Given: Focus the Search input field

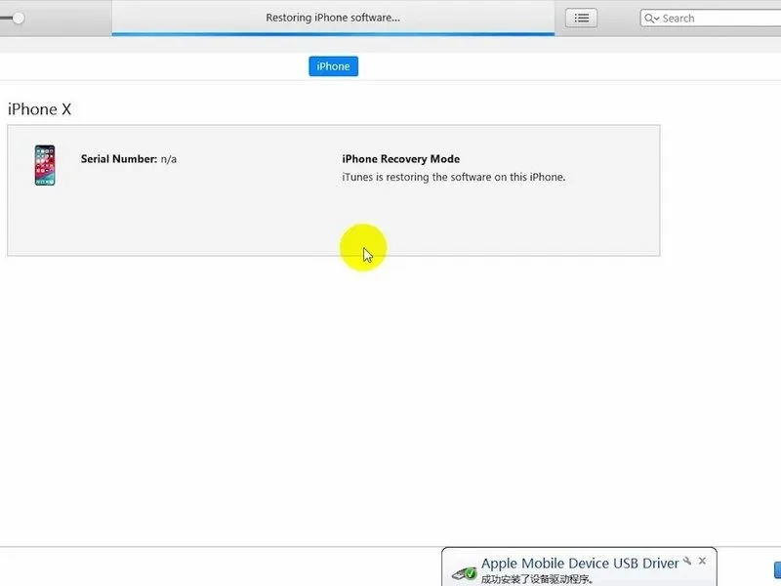Looking at the screenshot, I should pyautogui.click(x=713, y=18).
